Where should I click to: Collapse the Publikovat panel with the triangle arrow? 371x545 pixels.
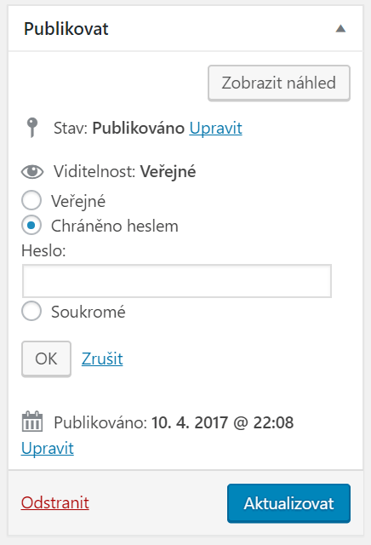[340, 28]
